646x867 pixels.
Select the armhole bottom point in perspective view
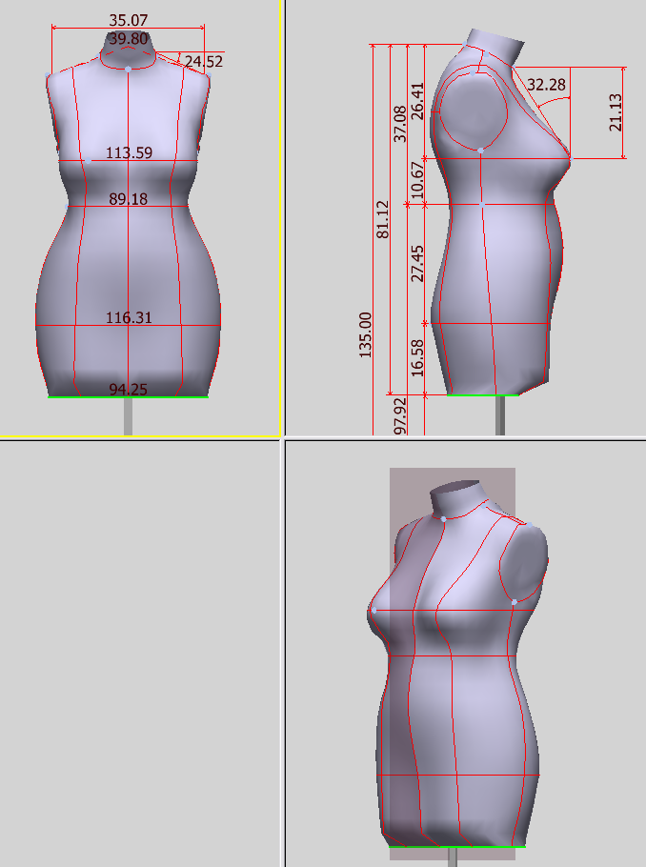[x=514, y=601]
